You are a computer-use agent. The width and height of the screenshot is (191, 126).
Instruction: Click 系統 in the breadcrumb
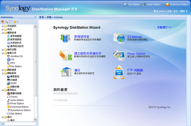(x=49, y=17)
